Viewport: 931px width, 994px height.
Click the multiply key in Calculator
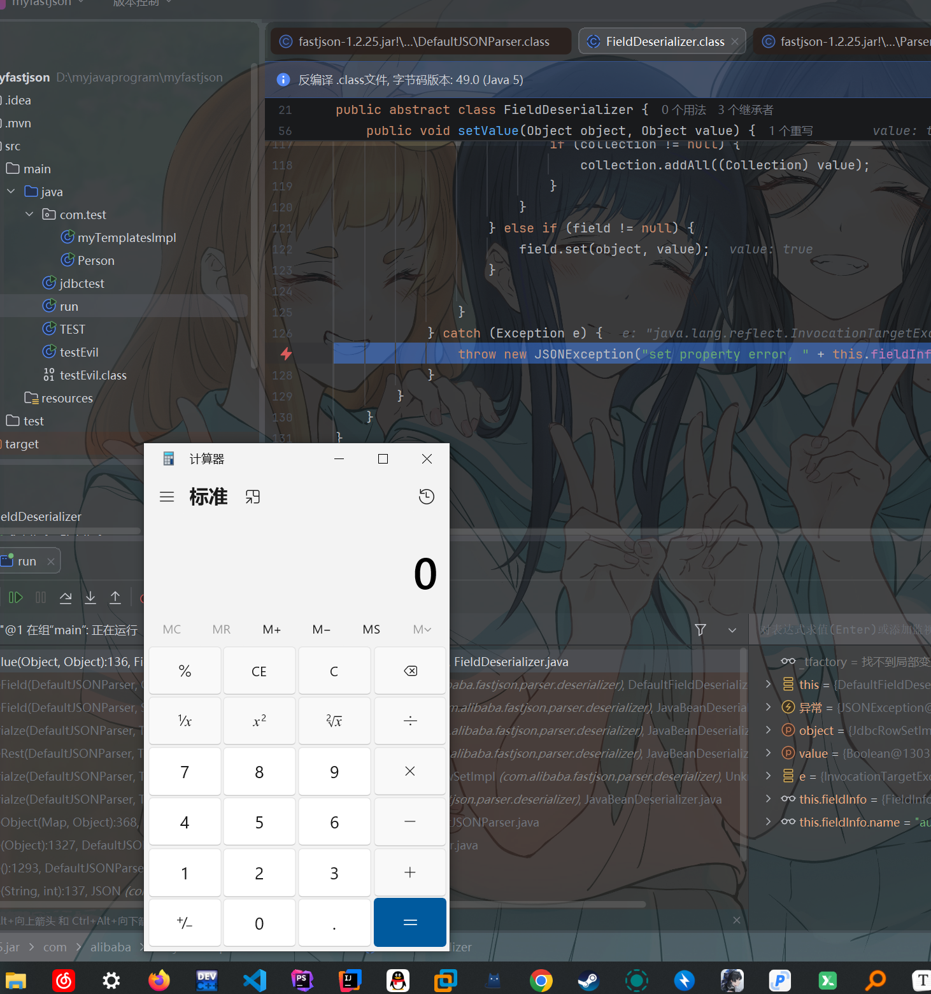pos(410,772)
